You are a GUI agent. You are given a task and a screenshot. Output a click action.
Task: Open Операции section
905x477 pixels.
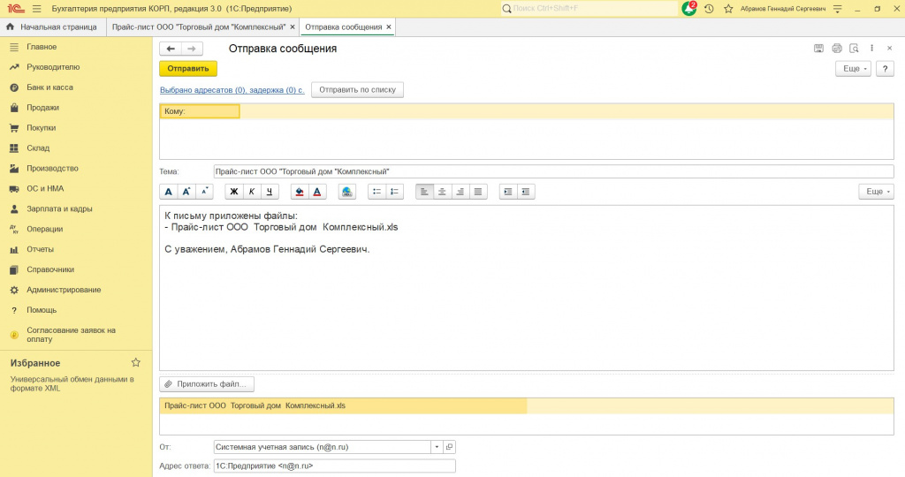point(44,229)
